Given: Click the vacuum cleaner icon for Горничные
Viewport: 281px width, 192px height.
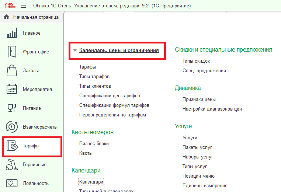Looking at the screenshot, I should [x=12, y=164].
